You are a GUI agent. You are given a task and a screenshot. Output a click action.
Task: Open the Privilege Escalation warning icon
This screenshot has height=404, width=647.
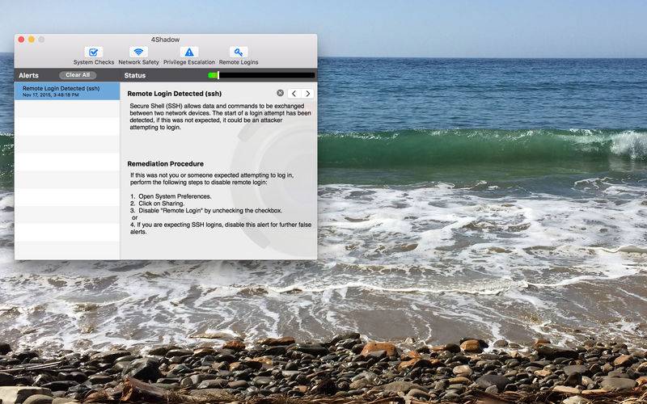[189, 53]
